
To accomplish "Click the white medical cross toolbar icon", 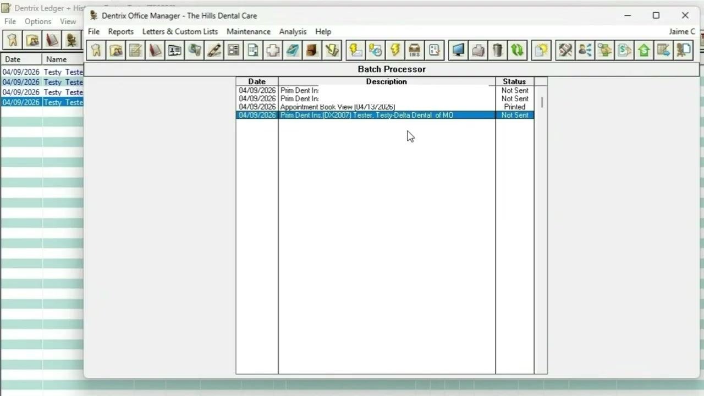I will pyautogui.click(x=273, y=51).
